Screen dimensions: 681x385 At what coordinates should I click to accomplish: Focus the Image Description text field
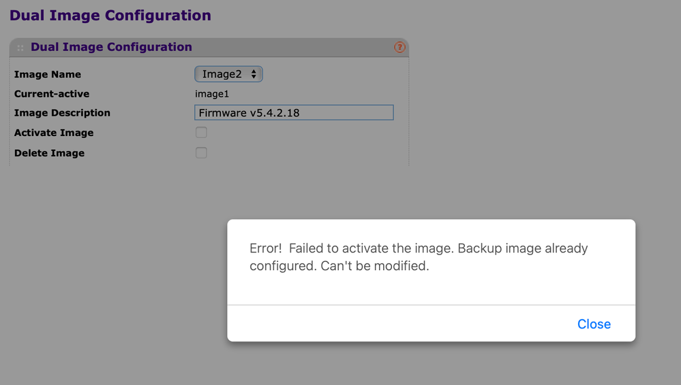294,113
